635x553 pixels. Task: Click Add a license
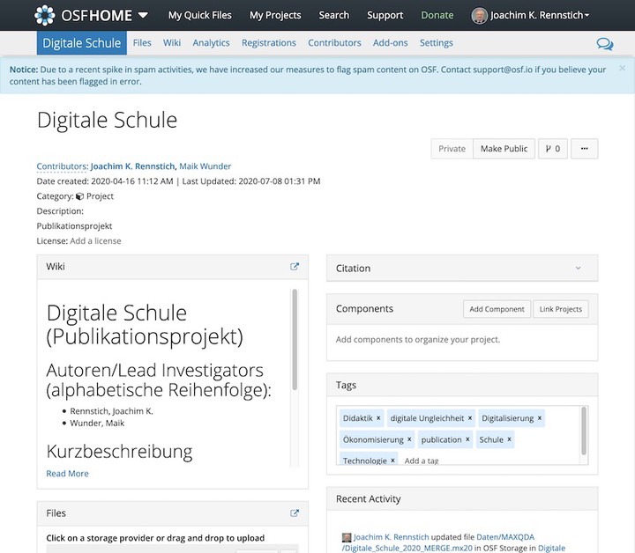tap(95, 241)
